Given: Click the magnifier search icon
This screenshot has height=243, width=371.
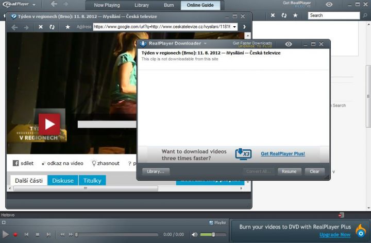Looking at the screenshot, I should [x=365, y=15].
